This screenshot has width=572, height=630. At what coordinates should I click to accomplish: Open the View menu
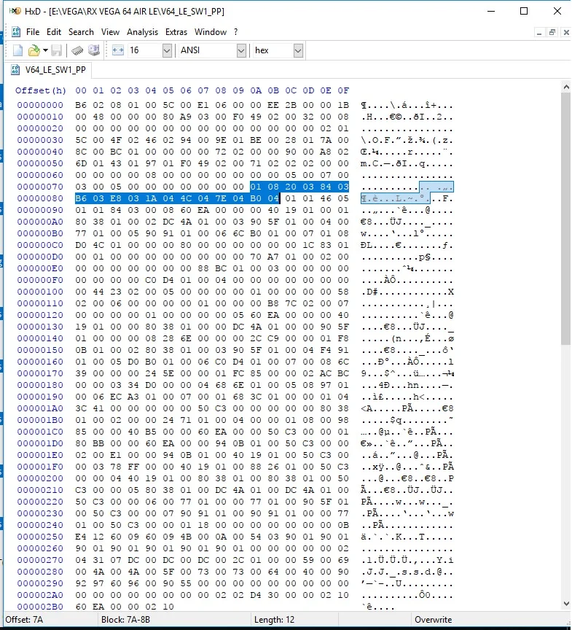click(x=110, y=32)
